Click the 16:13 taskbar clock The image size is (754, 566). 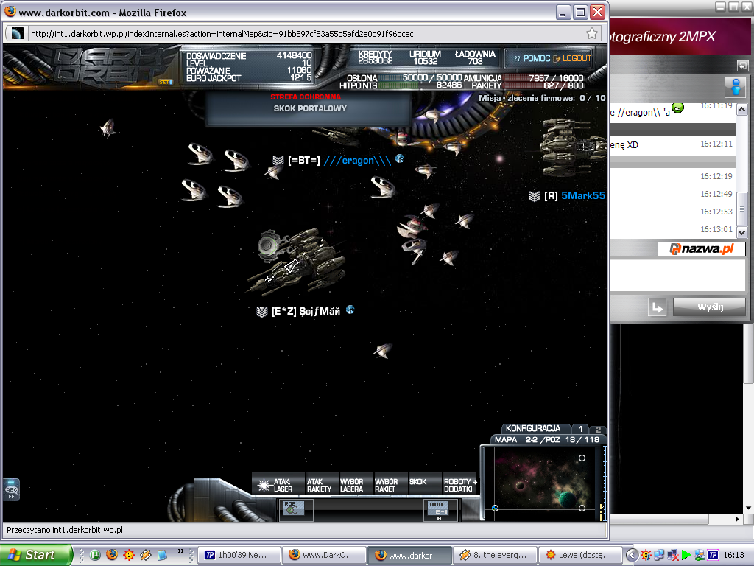tap(734, 555)
